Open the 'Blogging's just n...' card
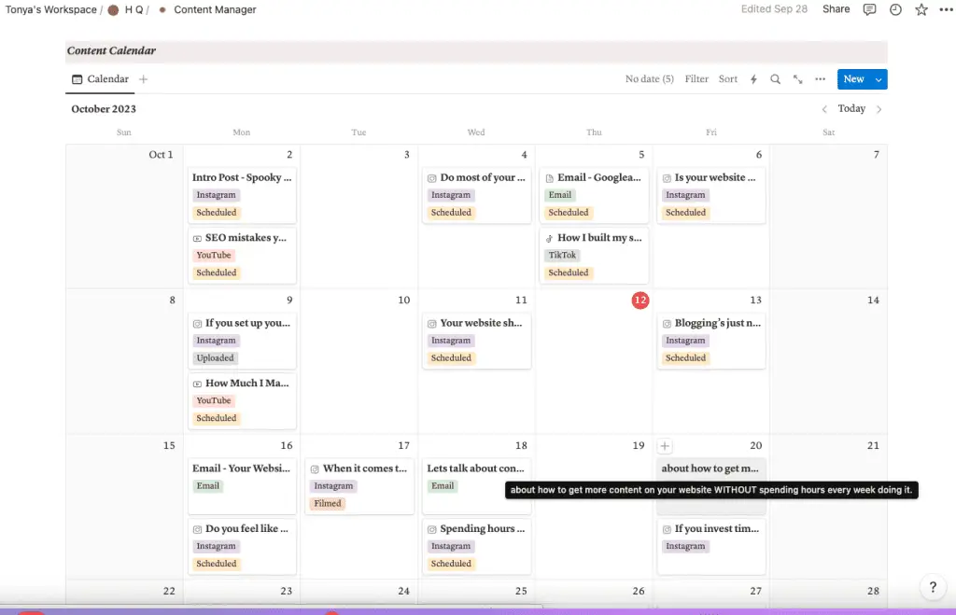 click(710, 341)
